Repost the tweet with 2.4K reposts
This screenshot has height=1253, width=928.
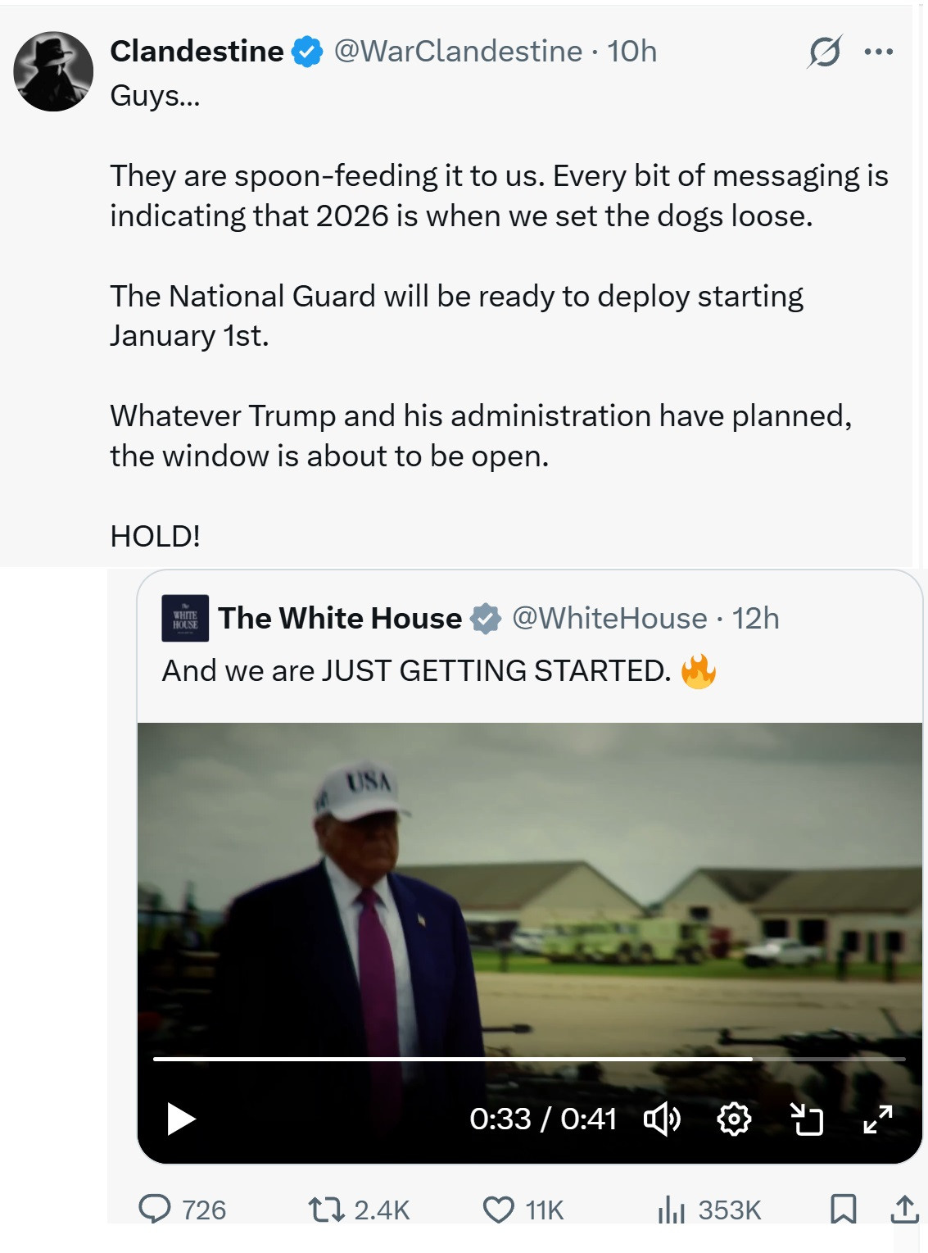pyautogui.click(x=326, y=1209)
